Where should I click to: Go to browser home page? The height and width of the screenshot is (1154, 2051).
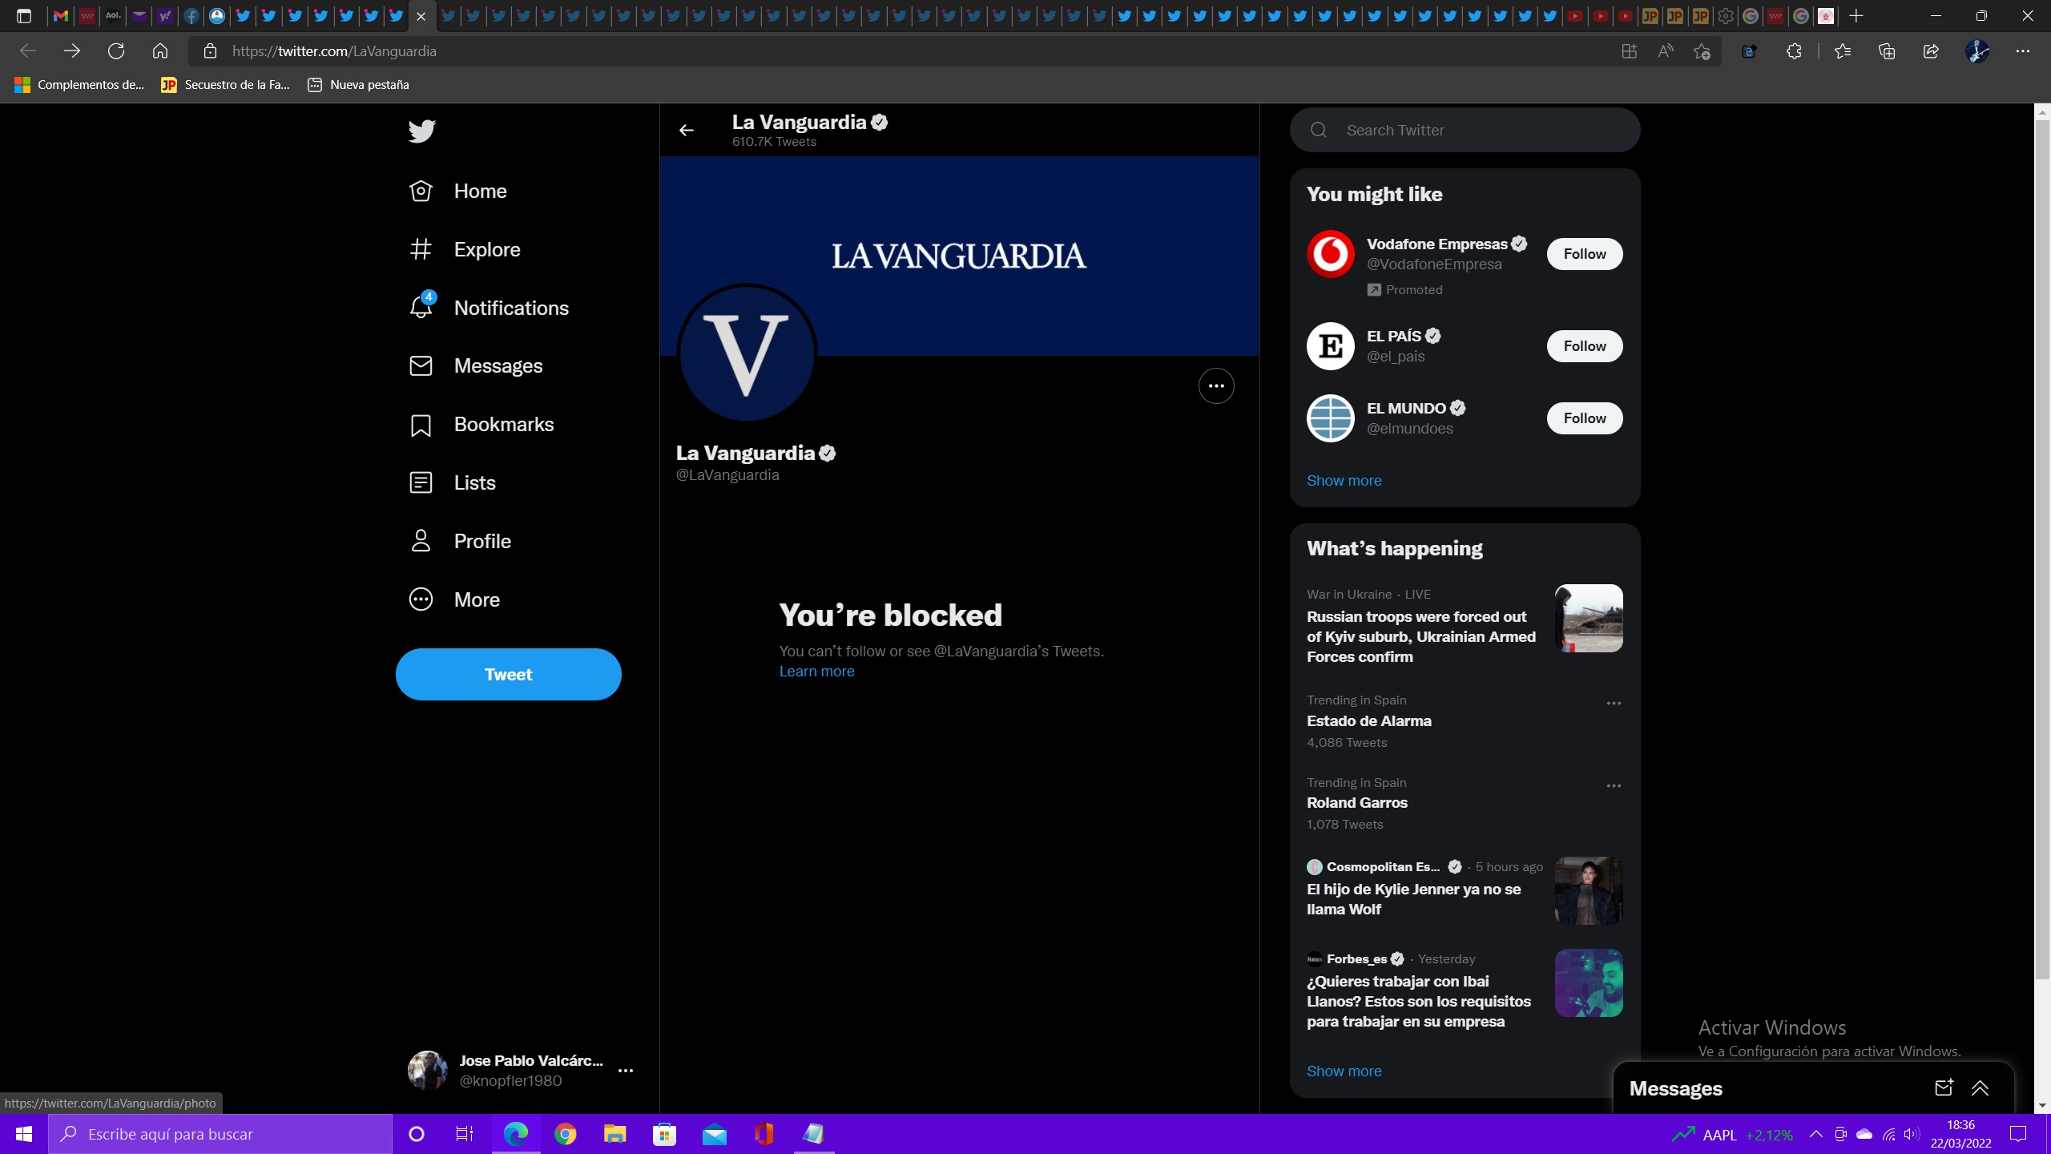(160, 51)
